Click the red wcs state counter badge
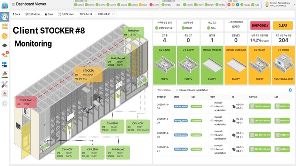Image resolution: width=296 pixels, height=166 pixels. (229, 5)
